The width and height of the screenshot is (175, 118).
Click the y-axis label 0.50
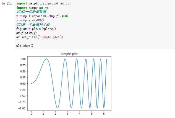point(23,71)
